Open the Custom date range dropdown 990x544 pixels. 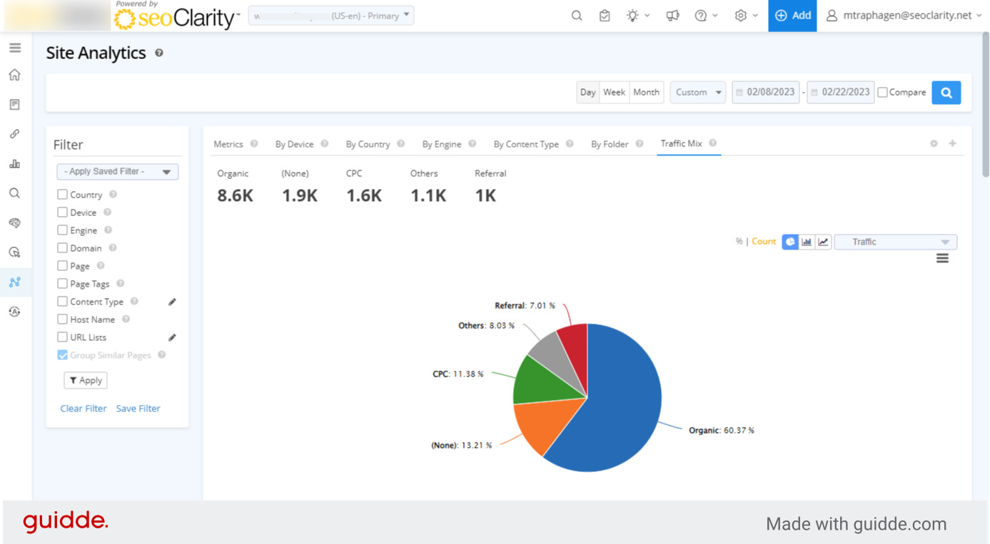pyautogui.click(x=697, y=92)
